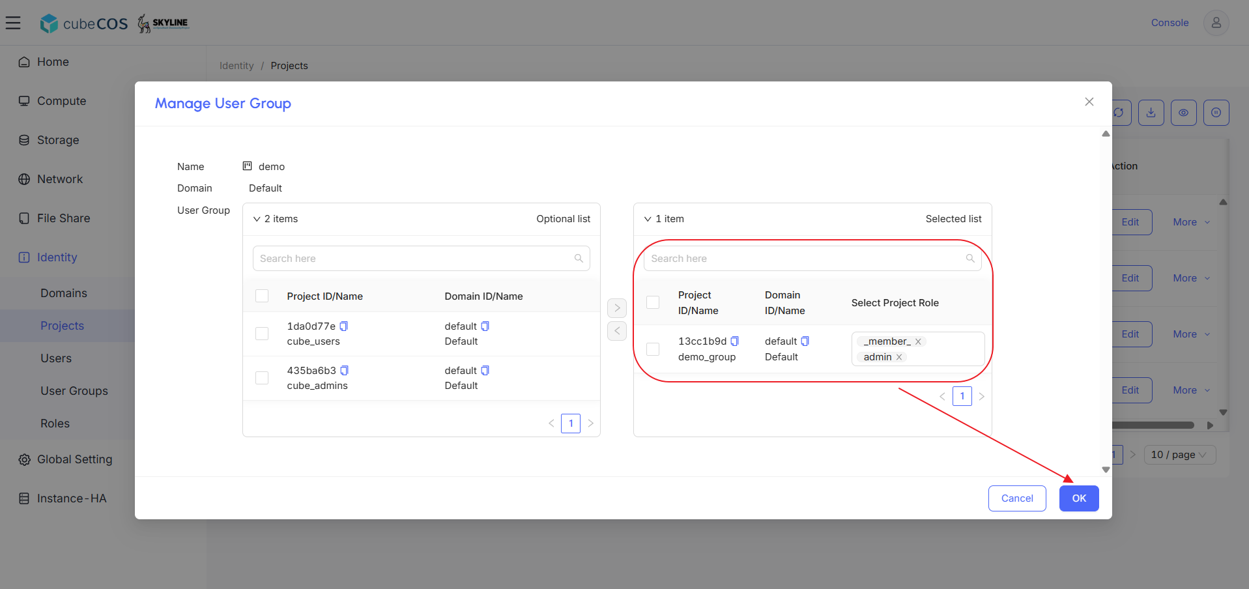Click Edit in the first table row
This screenshot has width=1249, height=589.
pos(1132,222)
